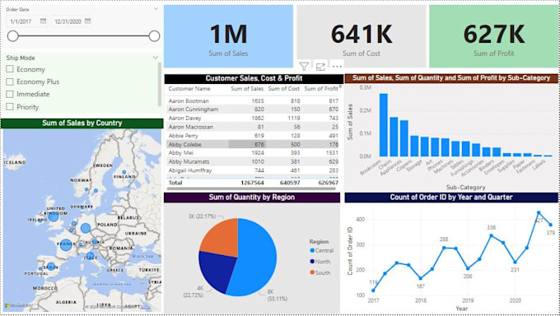
Task: Click the 12/31/2020 end date field
Action: pyautogui.click(x=72, y=21)
